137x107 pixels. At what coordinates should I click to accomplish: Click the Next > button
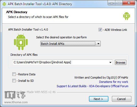[x=99, y=99]
